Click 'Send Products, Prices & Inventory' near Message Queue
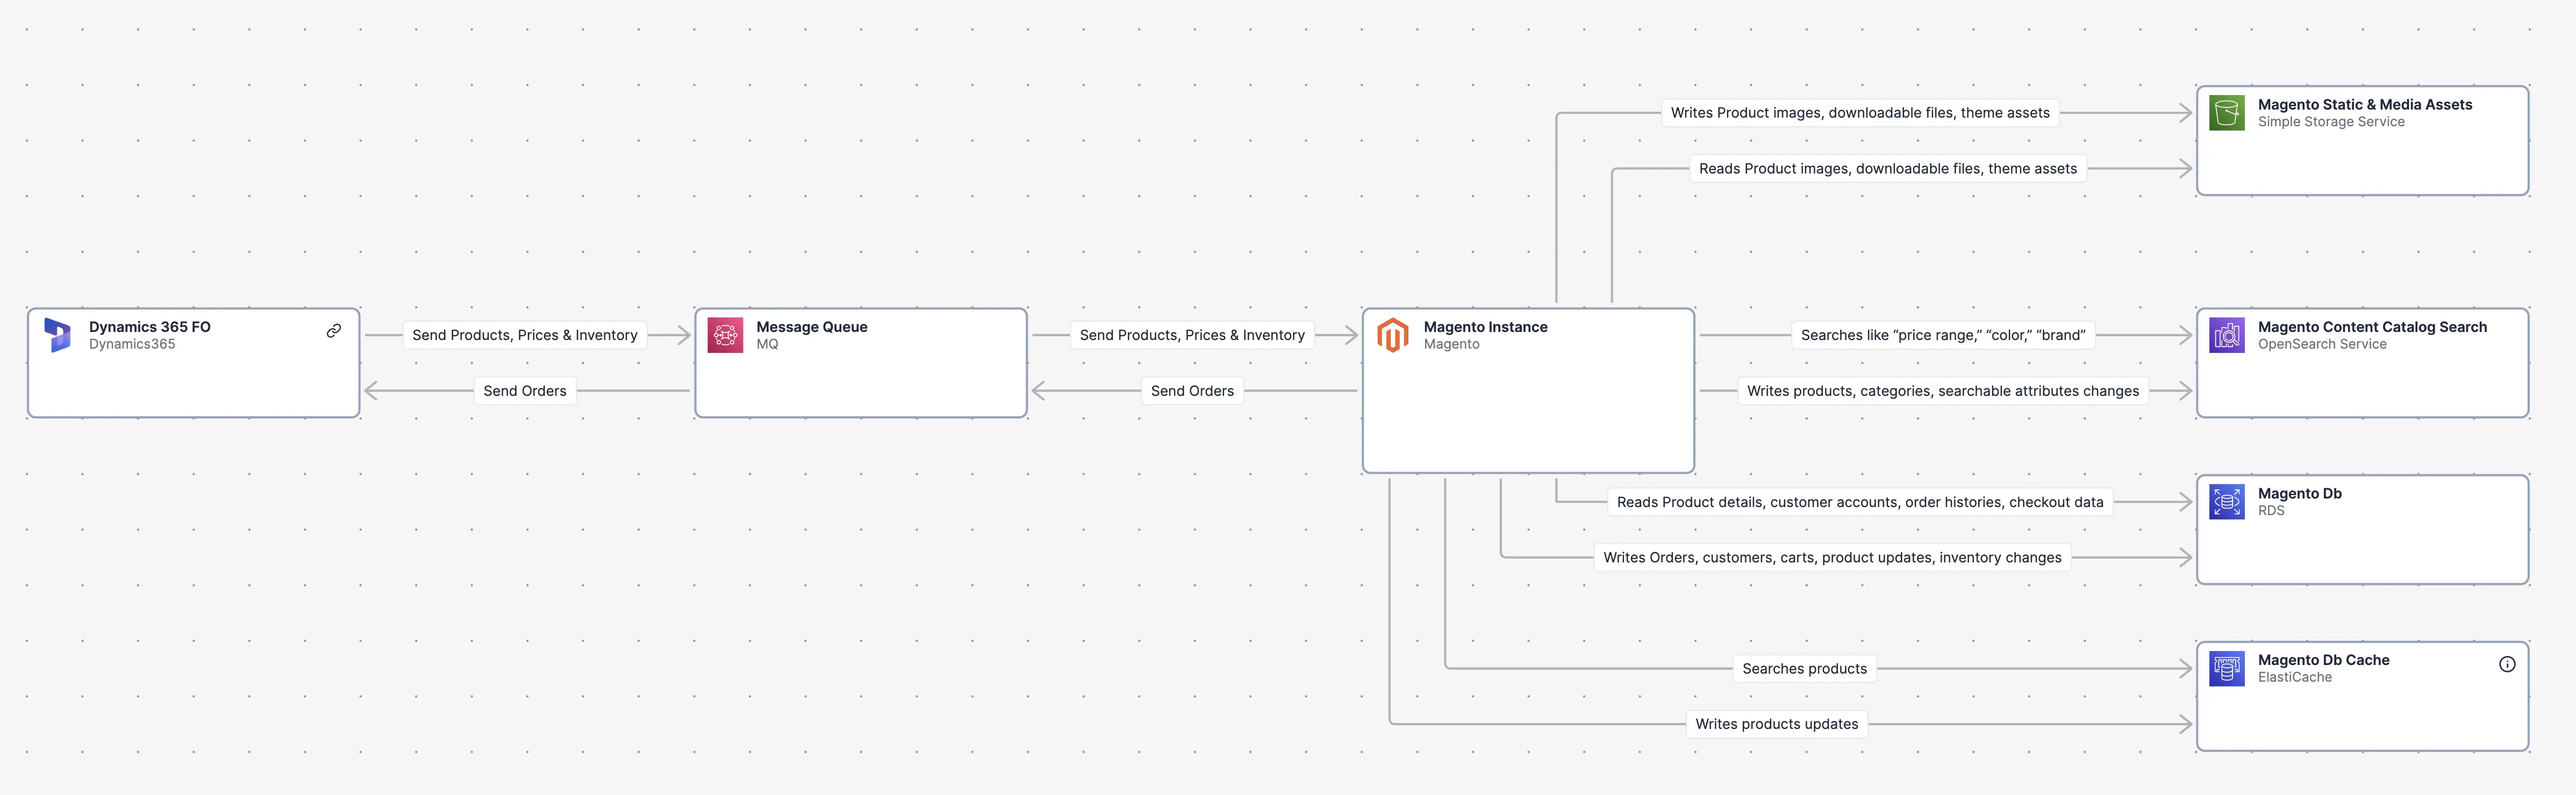The image size is (2576, 795). tap(1191, 335)
